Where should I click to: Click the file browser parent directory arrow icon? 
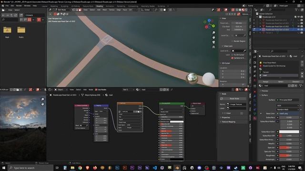click(11, 15)
